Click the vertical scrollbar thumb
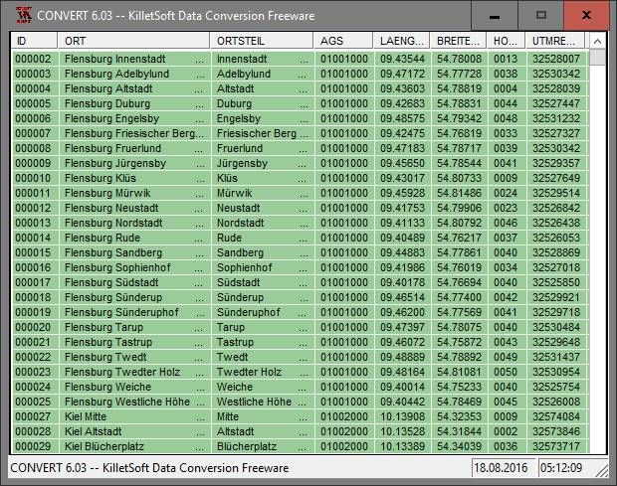 coord(597,58)
